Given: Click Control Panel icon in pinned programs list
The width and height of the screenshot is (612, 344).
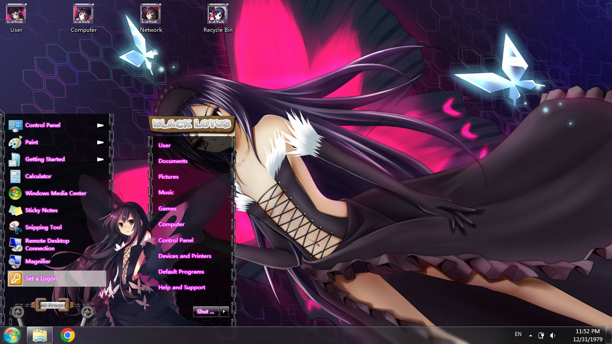Looking at the screenshot, I should point(15,125).
